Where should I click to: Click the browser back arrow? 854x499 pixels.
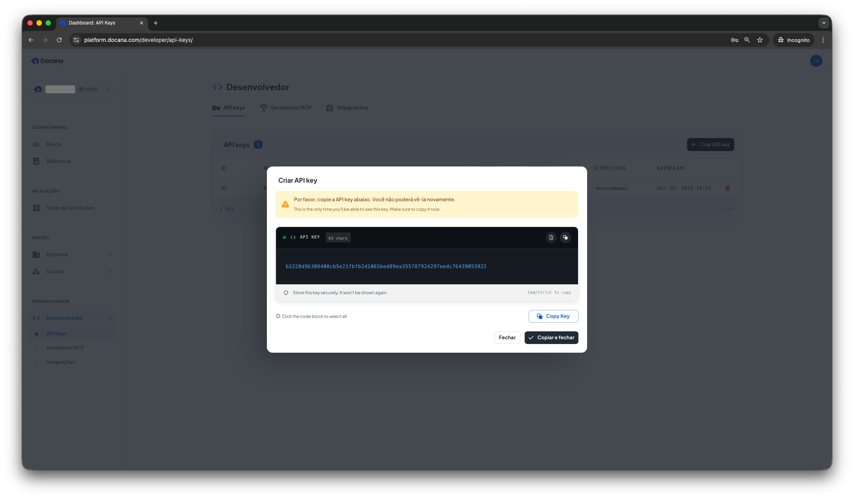[x=31, y=40]
